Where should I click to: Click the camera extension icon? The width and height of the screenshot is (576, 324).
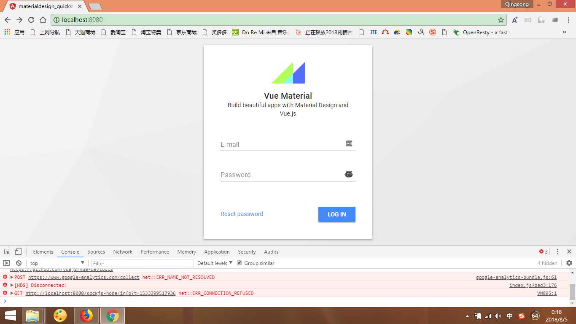[528, 20]
